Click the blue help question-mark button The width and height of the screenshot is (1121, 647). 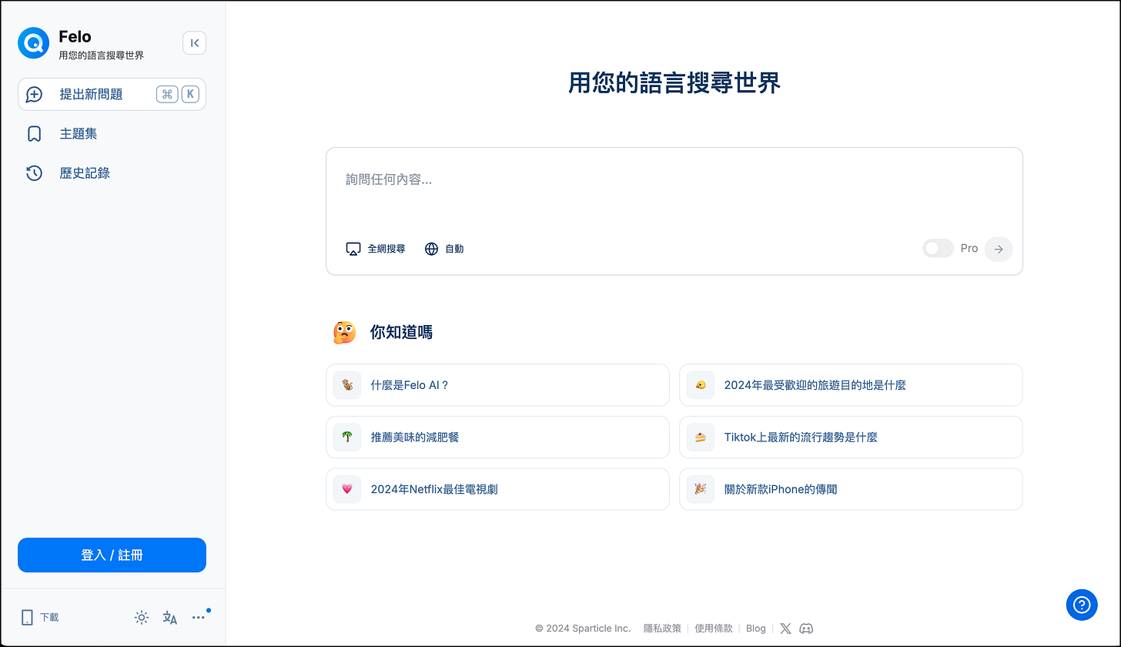click(1082, 605)
